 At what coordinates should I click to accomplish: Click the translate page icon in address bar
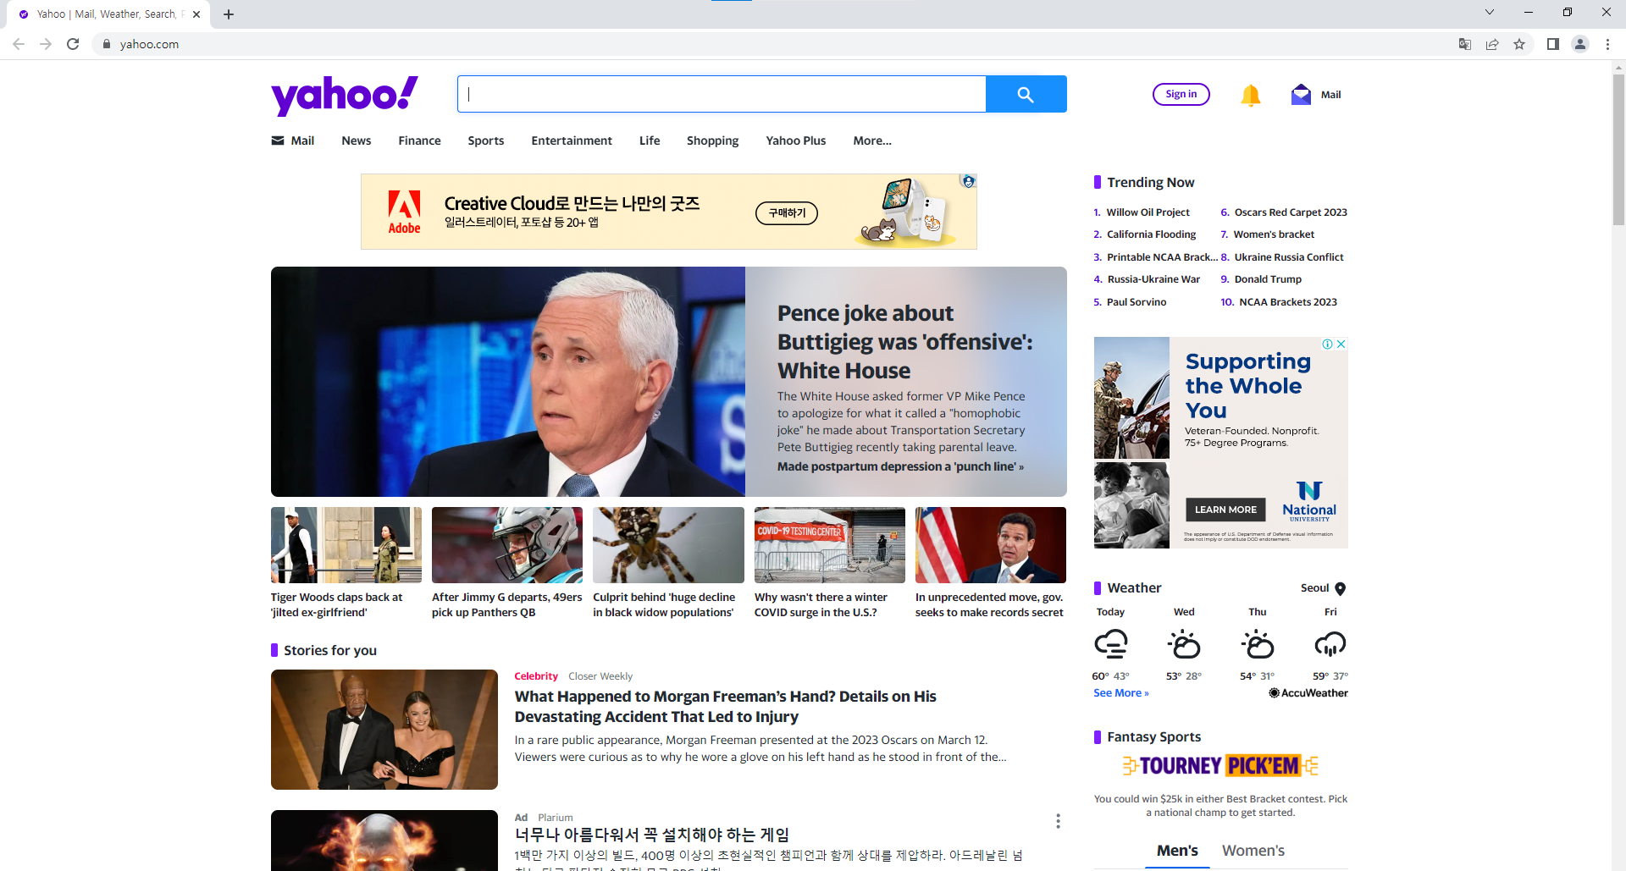[x=1464, y=44]
